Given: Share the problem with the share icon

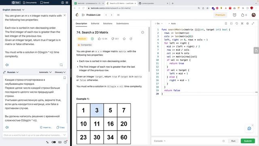Looking at the screenshot, I should [131, 39].
